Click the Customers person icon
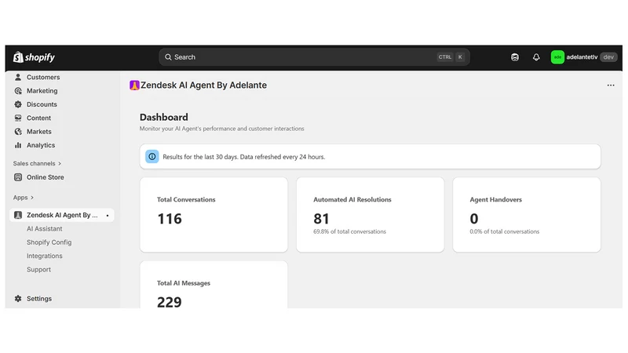The height and width of the screenshot is (353, 628). (x=18, y=77)
